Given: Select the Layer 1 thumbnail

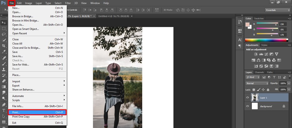Looking at the screenshot, I should [x=254, y=97].
